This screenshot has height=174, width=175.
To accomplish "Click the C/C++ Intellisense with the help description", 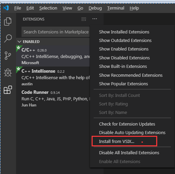I will click(56, 78).
